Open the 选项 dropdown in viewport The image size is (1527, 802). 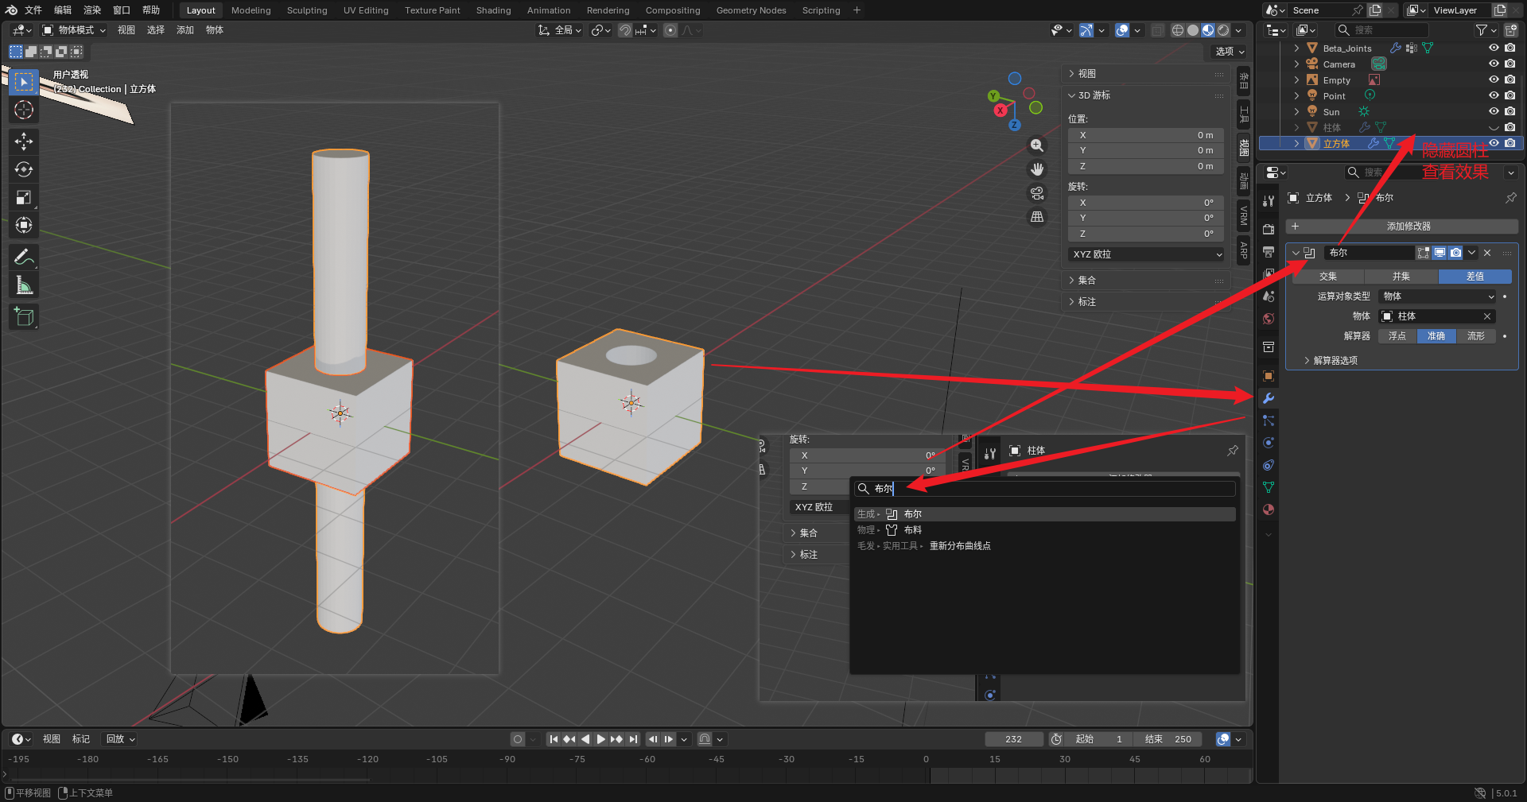(1230, 51)
